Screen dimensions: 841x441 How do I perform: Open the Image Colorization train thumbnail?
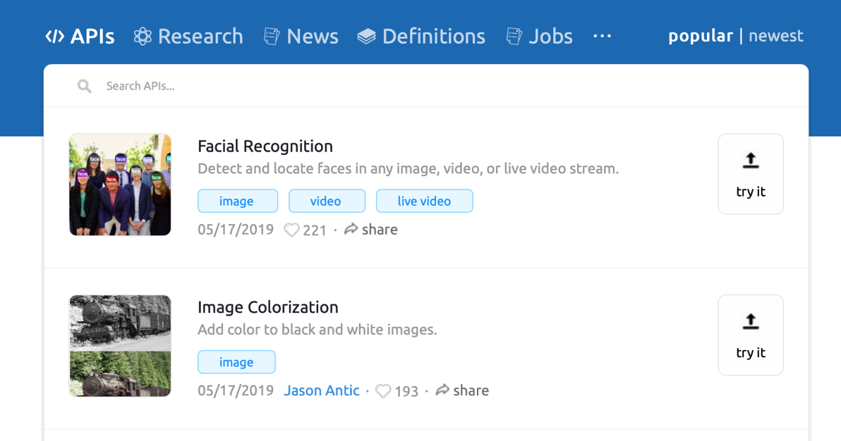120,346
